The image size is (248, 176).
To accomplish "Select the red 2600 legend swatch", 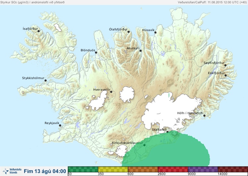I will coord(173,169).
